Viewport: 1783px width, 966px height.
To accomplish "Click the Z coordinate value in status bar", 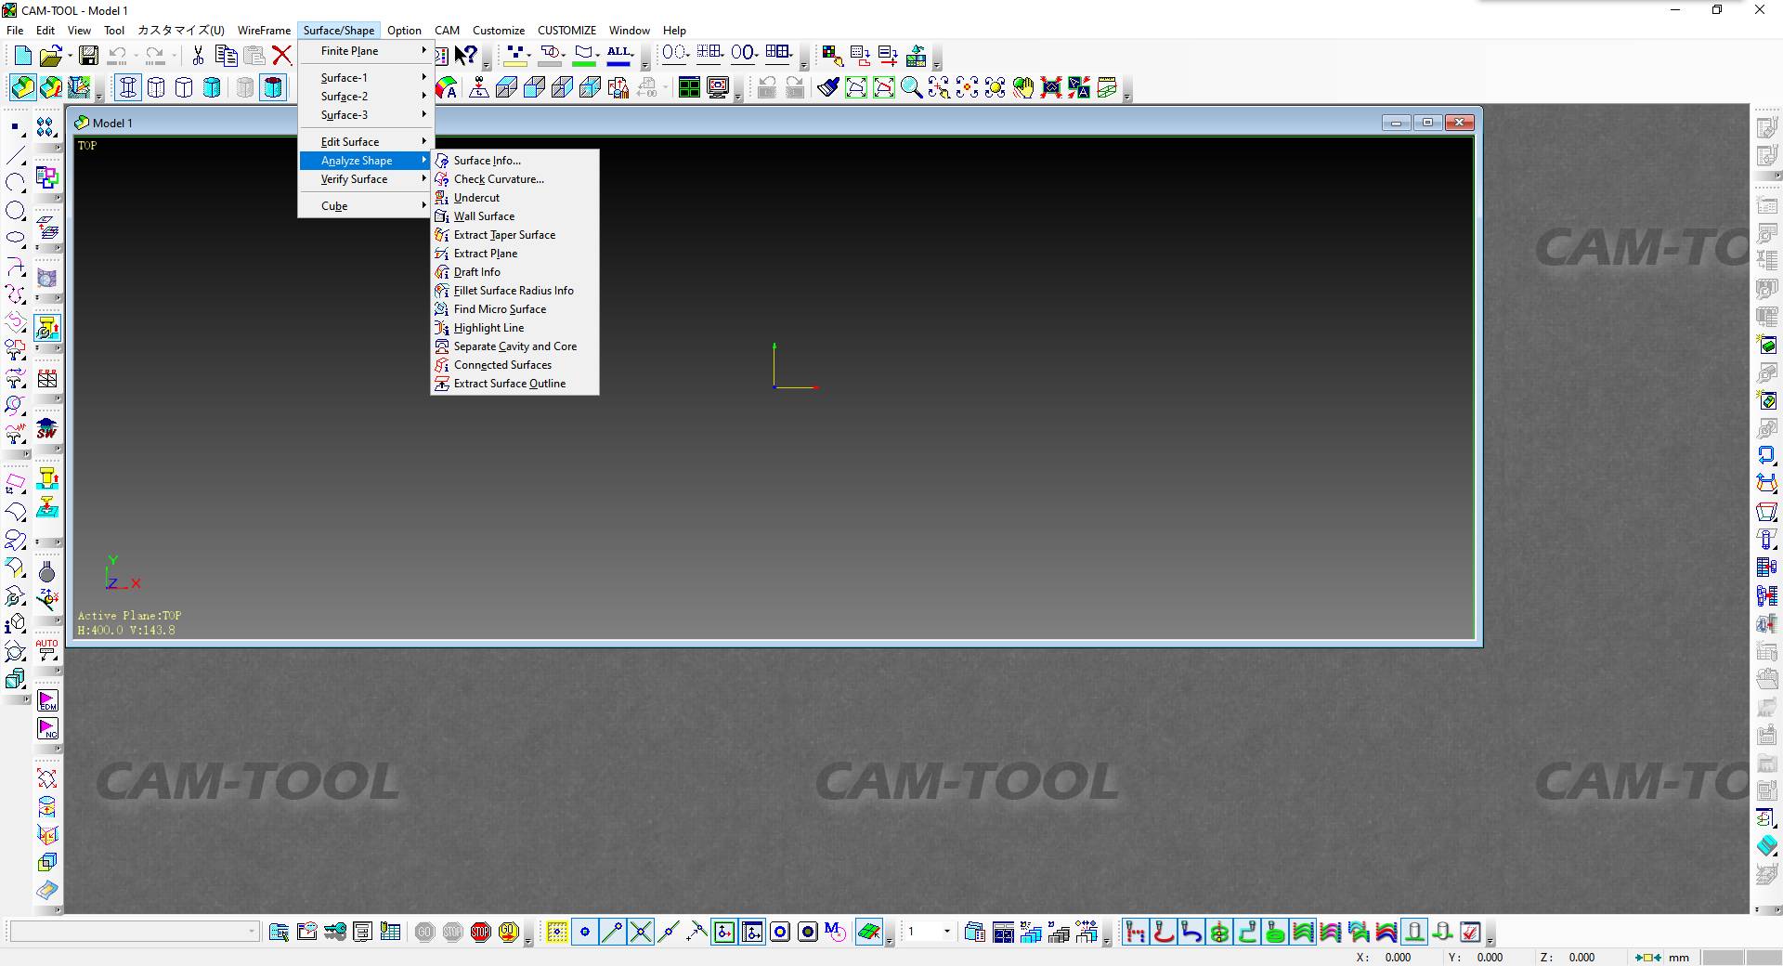I will click(1581, 958).
